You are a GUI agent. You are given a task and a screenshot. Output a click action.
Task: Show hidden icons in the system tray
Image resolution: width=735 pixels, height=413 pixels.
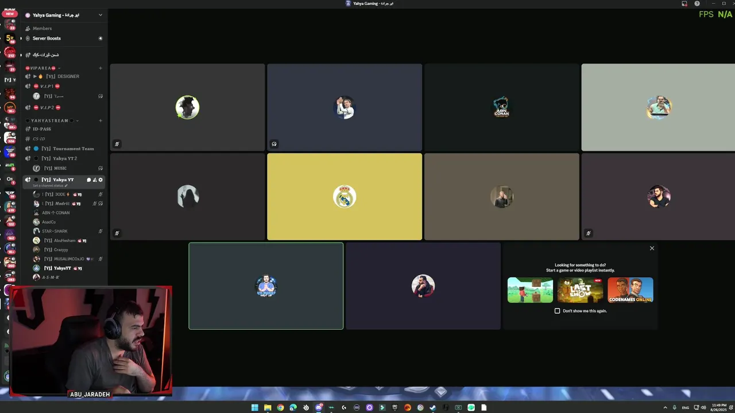click(666, 407)
